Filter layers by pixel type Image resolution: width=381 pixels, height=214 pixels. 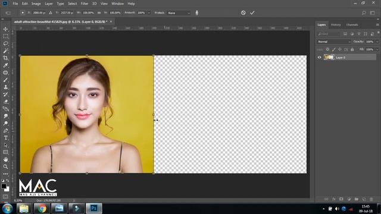[x=345, y=34]
